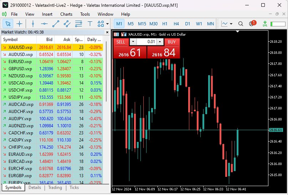Draw a vertical line on chart
The height and width of the screenshot is (195, 288).
pyautogui.click(x=33, y=24)
